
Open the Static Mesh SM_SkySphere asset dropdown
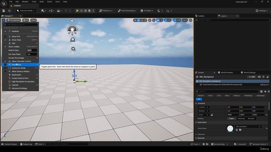[x=248, y=127]
